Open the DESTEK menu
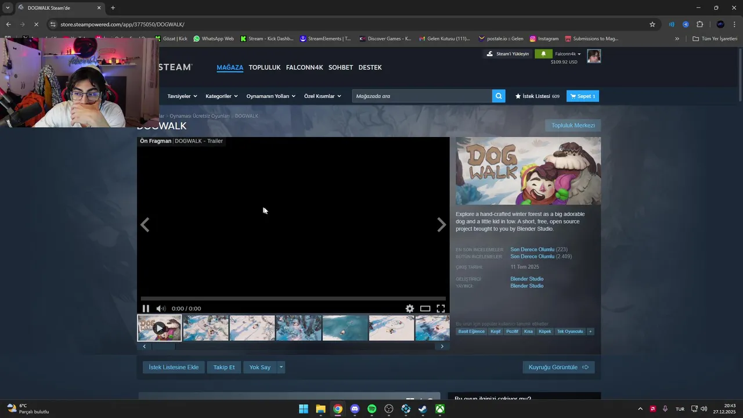The image size is (743, 418). [370, 67]
